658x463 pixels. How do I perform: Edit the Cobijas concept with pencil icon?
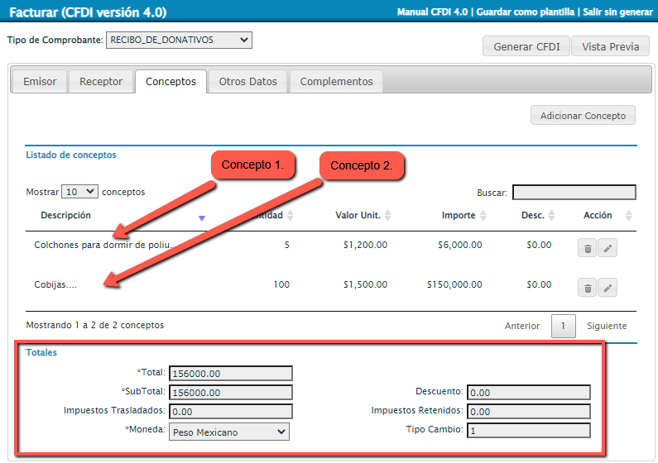pos(608,288)
